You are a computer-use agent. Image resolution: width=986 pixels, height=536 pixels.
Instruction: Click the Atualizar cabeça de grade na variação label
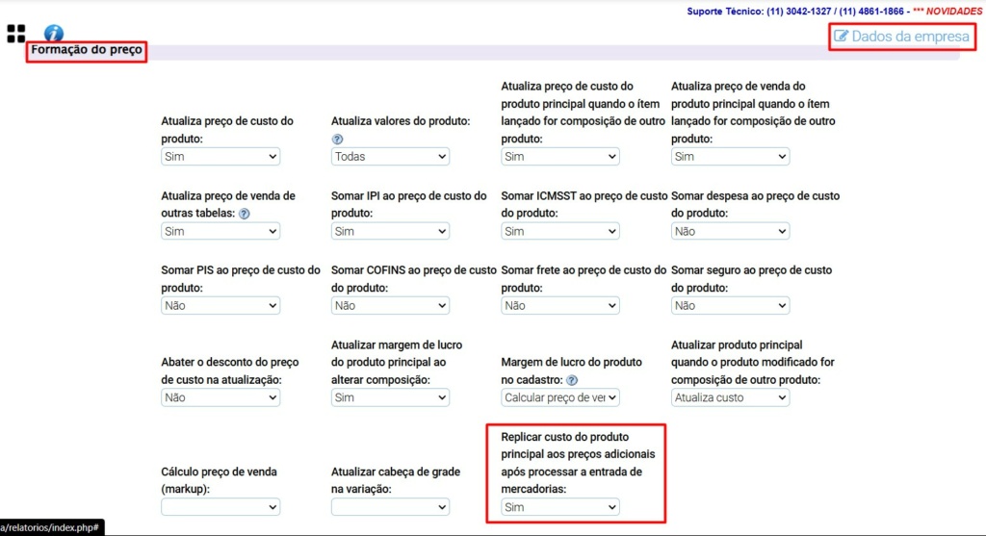(x=396, y=481)
